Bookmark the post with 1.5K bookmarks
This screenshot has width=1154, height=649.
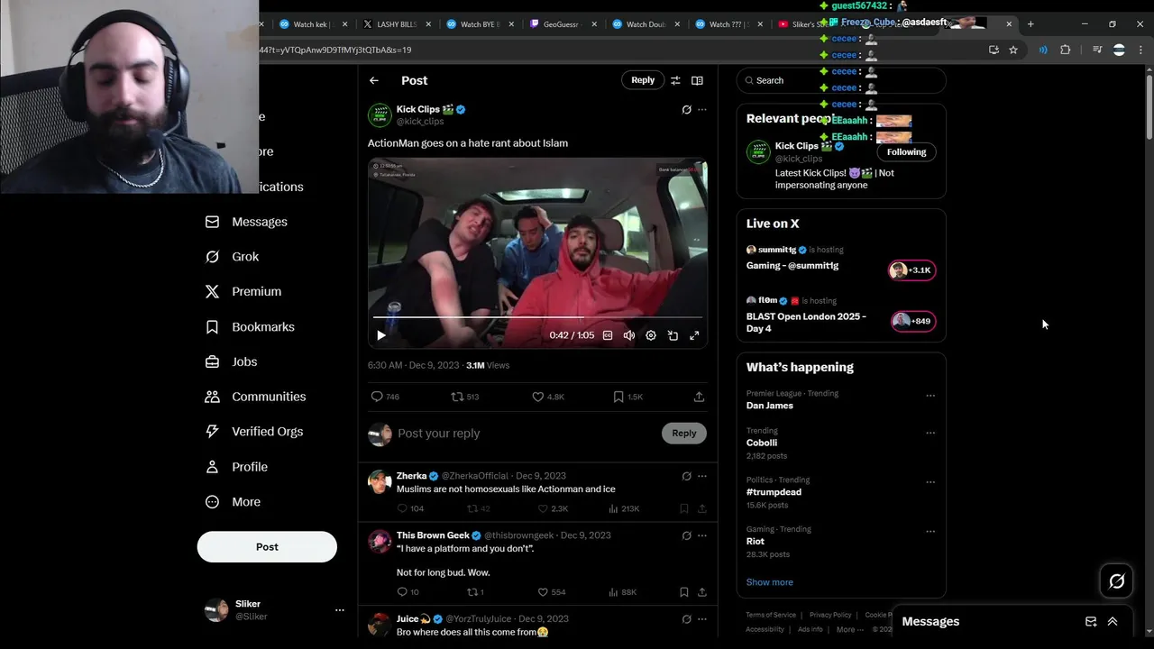click(627, 397)
